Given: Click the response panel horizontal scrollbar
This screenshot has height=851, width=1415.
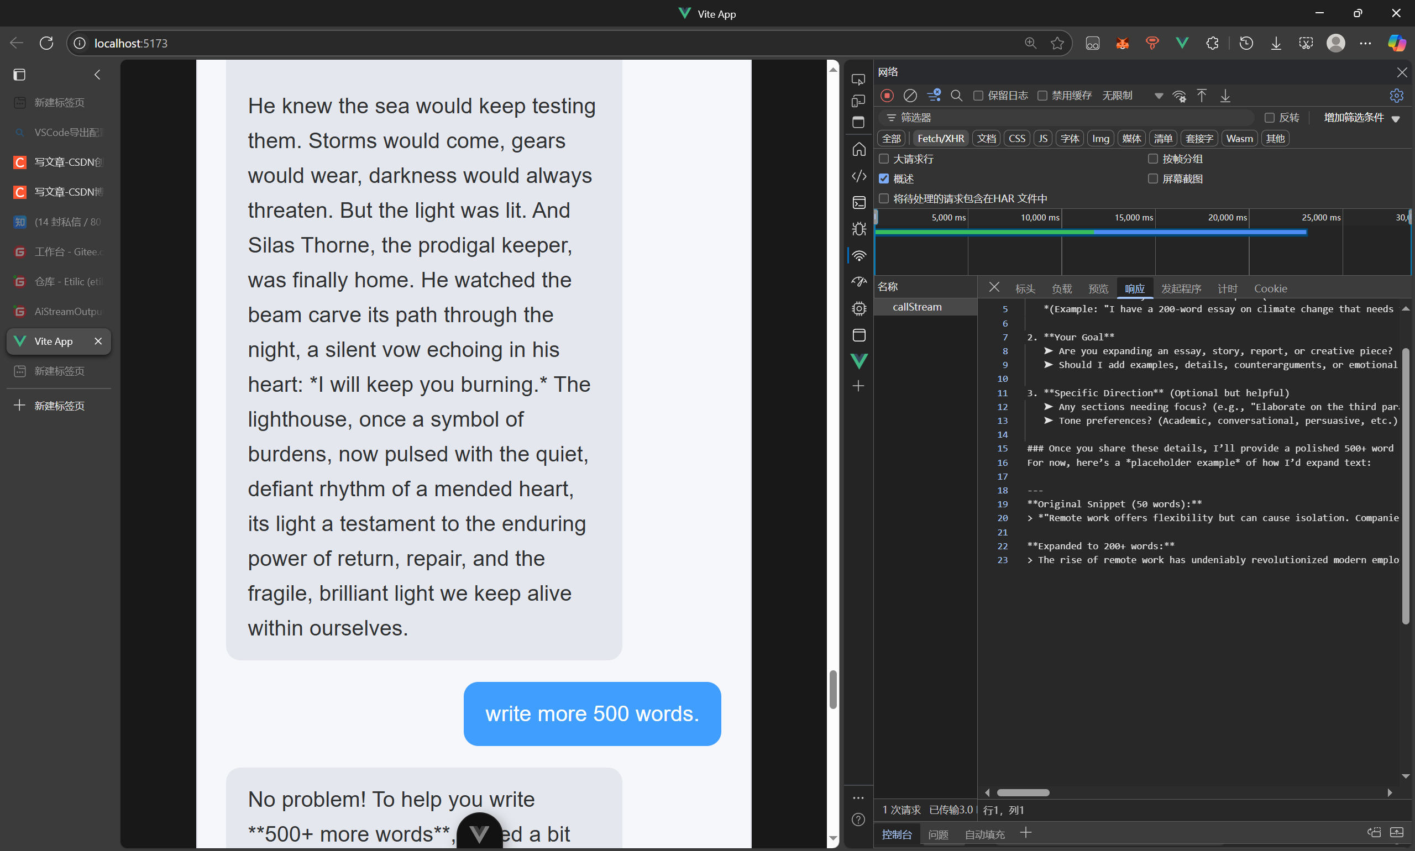Looking at the screenshot, I should click(x=1023, y=792).
